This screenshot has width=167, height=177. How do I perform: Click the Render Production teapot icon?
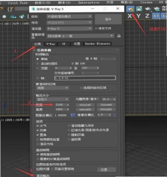click(148, 9)
